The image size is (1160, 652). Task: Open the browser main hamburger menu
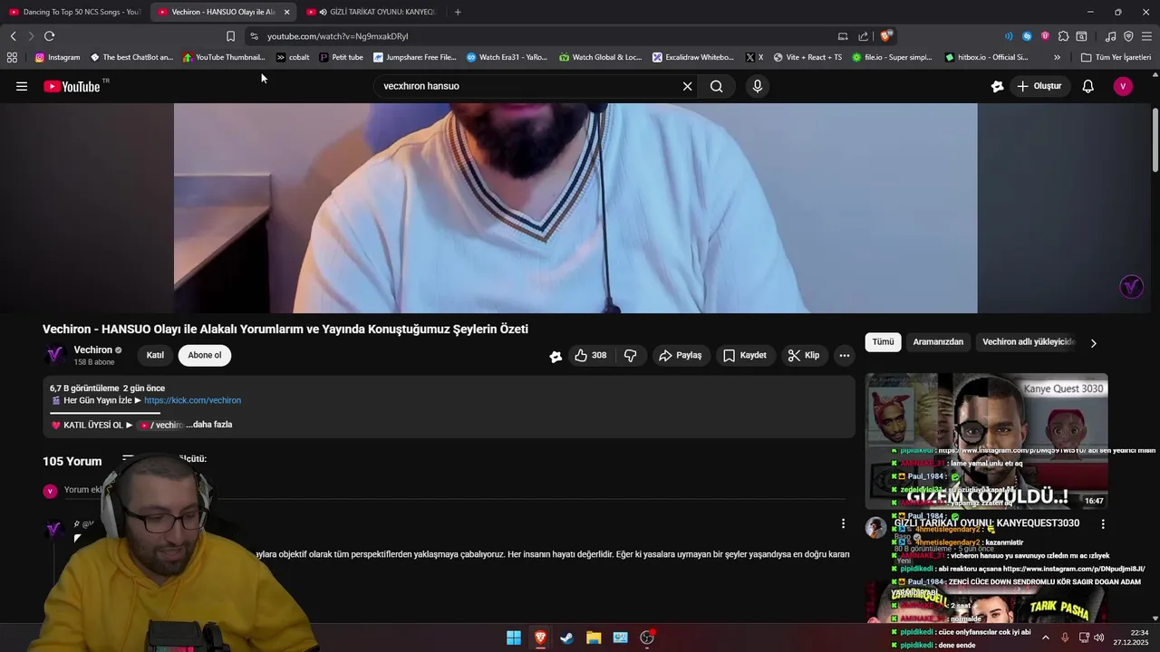[x=1146, y=36]
